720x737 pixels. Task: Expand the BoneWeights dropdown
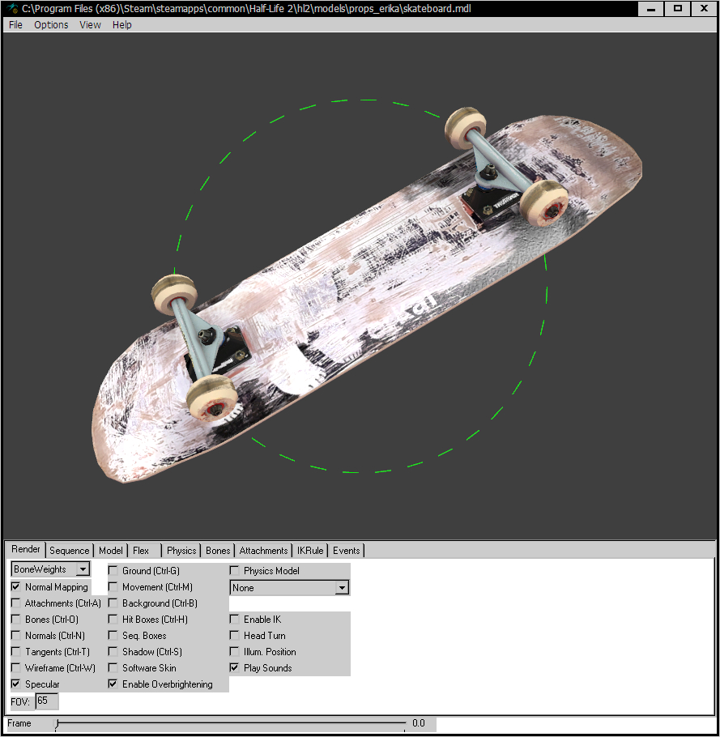point(83,570)
